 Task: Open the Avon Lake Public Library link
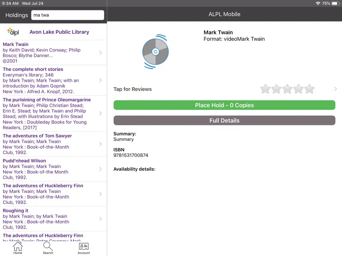59,32
